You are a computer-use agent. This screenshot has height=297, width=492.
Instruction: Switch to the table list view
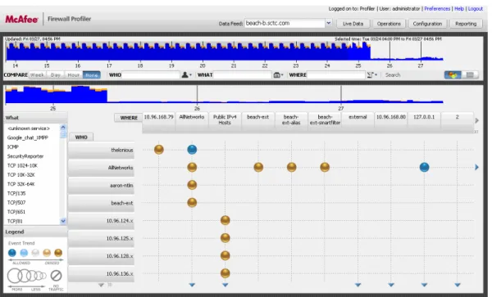point(470,74)
